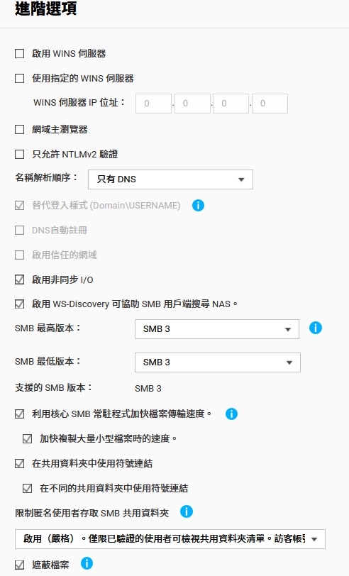Viewport: 349px width, 576px height.
Task: Click first octet of WINS 伺服器 IP field
Action: pos(153,104)
